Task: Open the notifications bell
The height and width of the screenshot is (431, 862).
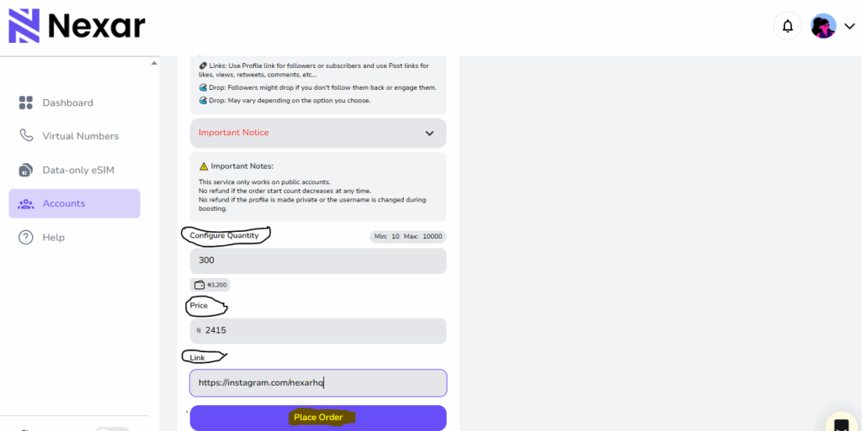Action: [788, 26]
